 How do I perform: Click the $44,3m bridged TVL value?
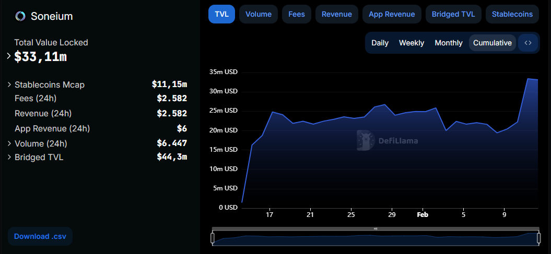pos(172,157)
